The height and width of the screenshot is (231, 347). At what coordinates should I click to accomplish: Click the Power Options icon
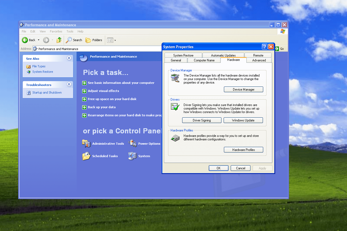pyautogui.click(x=132, y=144)
